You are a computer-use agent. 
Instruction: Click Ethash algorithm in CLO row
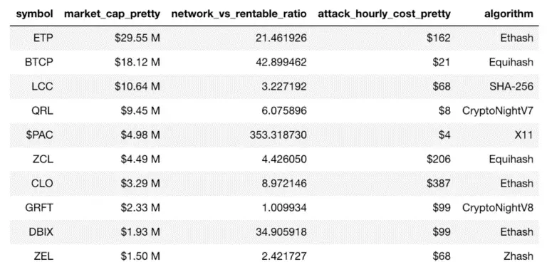[516, 183]
